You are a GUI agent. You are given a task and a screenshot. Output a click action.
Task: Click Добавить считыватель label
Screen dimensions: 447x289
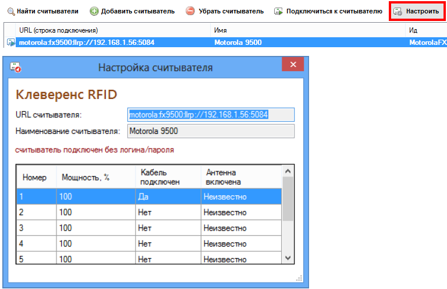click(138, 12)
